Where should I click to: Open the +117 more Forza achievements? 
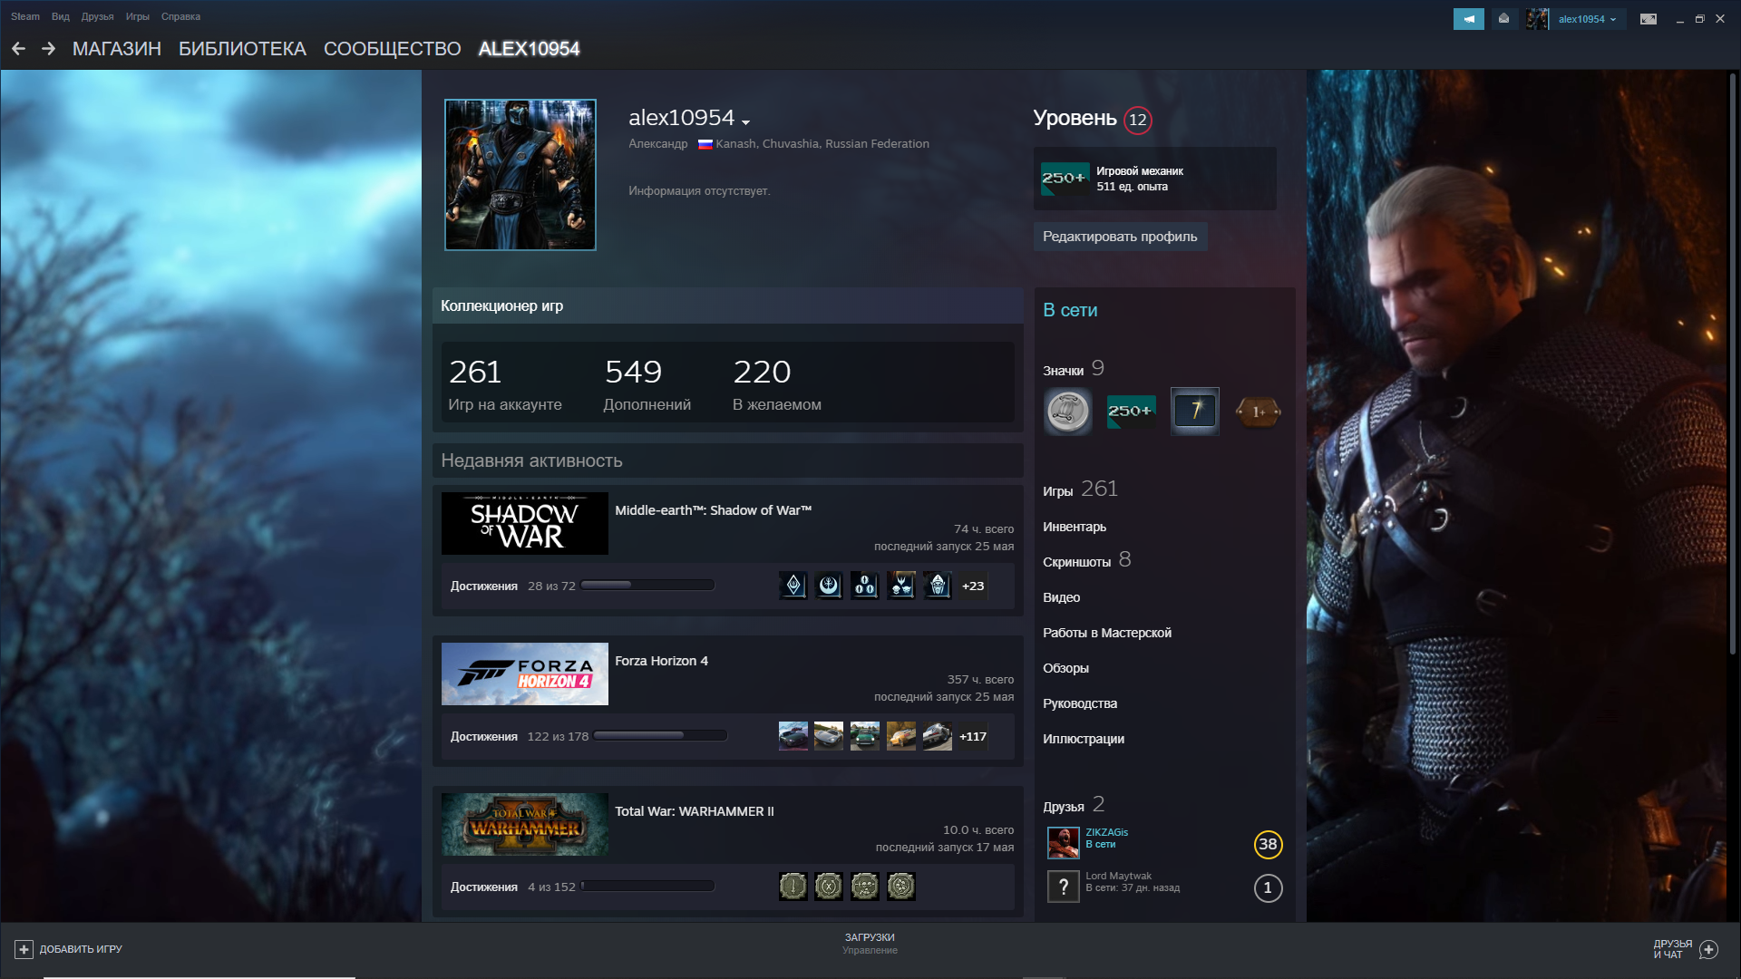pos(973,736)
